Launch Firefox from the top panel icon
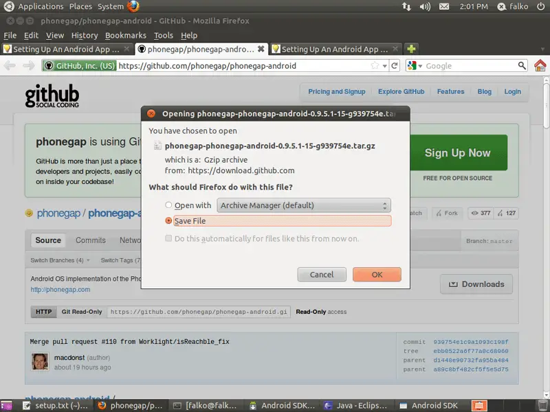This screenshot has width=550, height=412. pyautogui.click(x=133, y=6)
